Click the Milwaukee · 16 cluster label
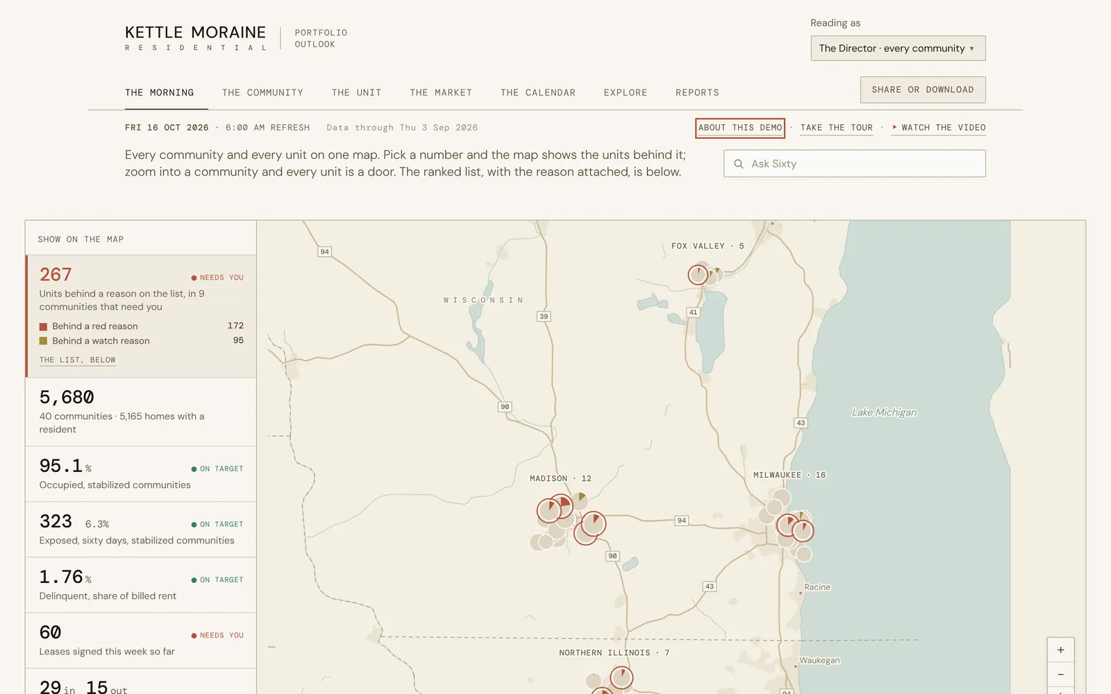This screenshot has height=694, width=1111. 790,475
